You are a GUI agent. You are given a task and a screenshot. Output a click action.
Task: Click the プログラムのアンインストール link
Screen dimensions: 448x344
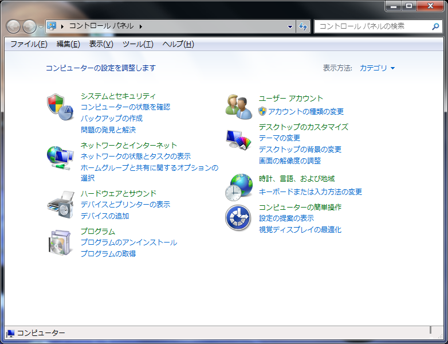pyautogui.click(x=128, y=243)
